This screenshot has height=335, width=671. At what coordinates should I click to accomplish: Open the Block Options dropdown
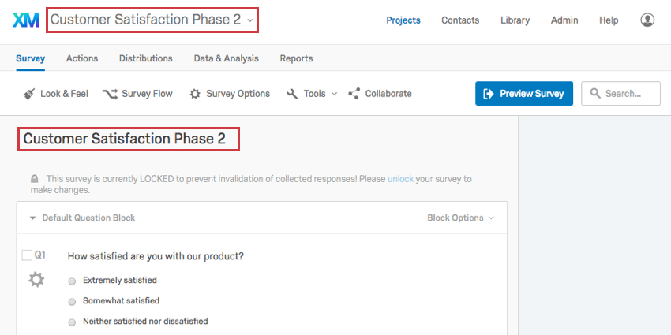click(x=460, y=218)
